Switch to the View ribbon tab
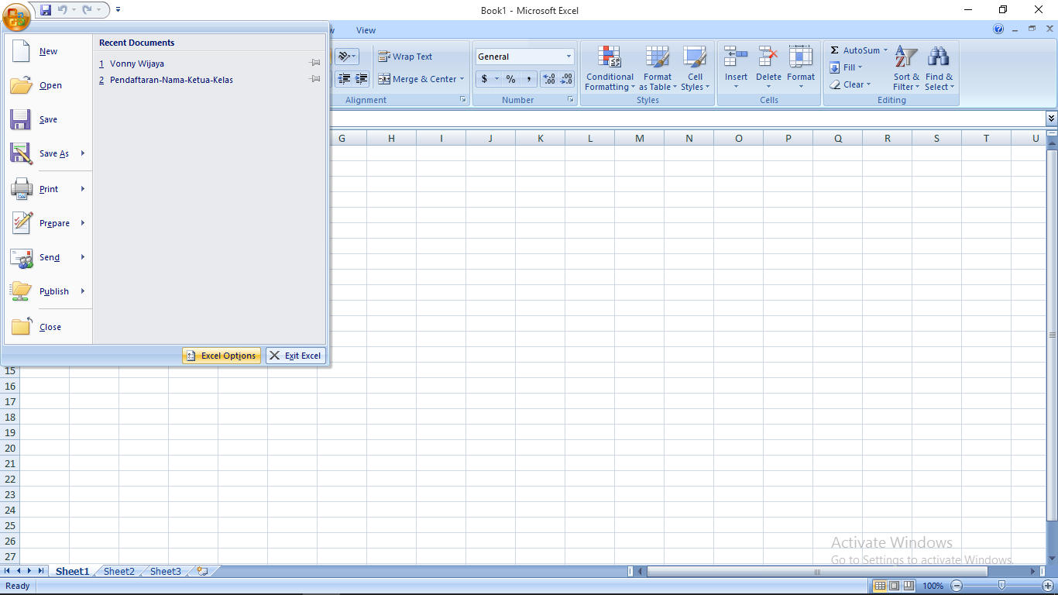The image size is (1058, 595). pos(366,30)
